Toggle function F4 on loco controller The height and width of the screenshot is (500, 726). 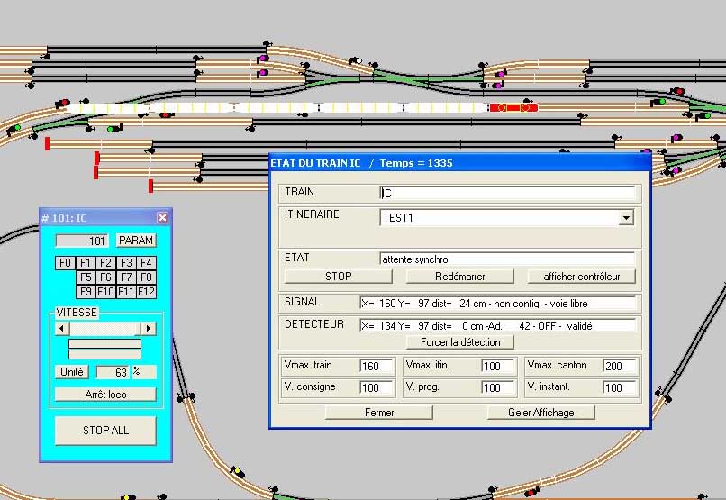pyautogui.click(x=146, y=263)
